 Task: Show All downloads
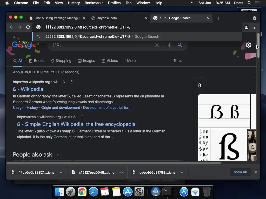pos(240,172)
